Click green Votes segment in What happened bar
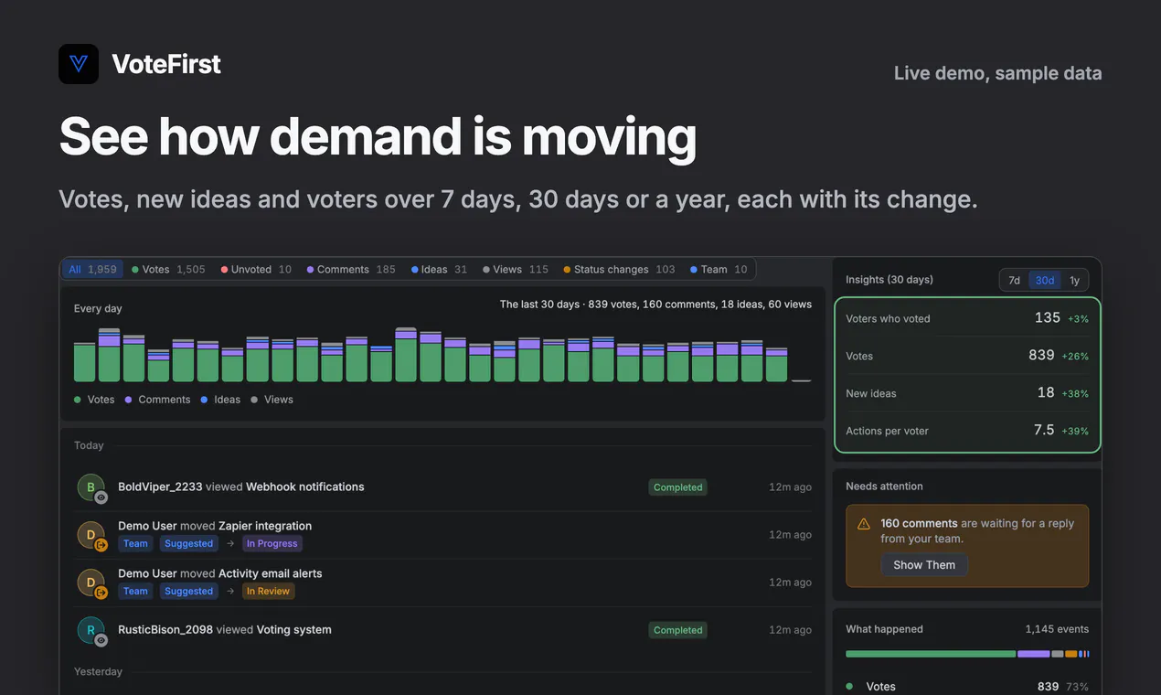 (931, 654)
